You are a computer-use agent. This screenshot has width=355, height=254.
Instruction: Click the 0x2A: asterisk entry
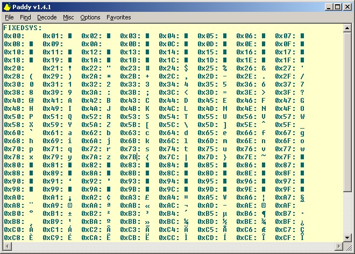point(96,76)
